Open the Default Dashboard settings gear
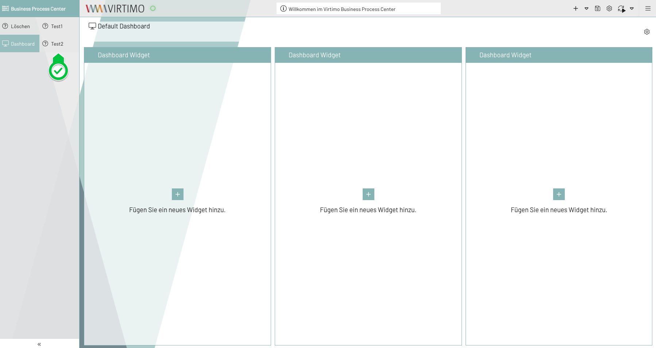 pos(647,32)
